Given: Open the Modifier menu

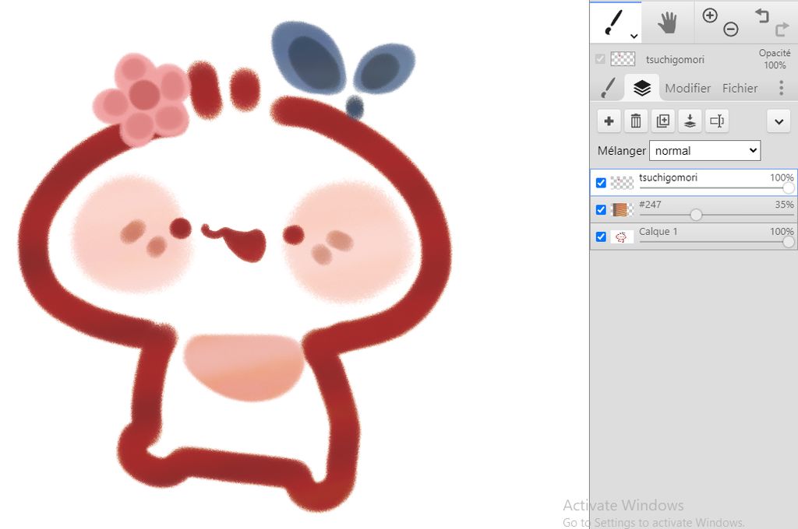Looking at the screenshot, I should [x=687, y=89].
